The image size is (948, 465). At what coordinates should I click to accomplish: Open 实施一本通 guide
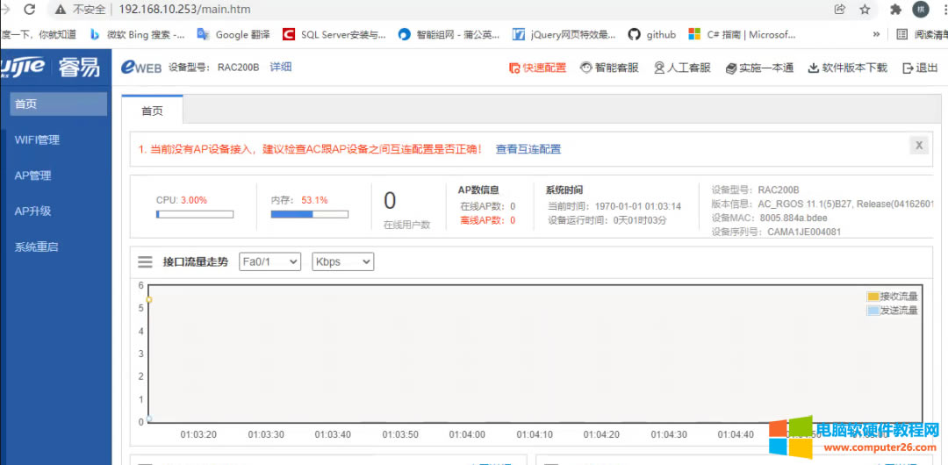pos(760,68)
